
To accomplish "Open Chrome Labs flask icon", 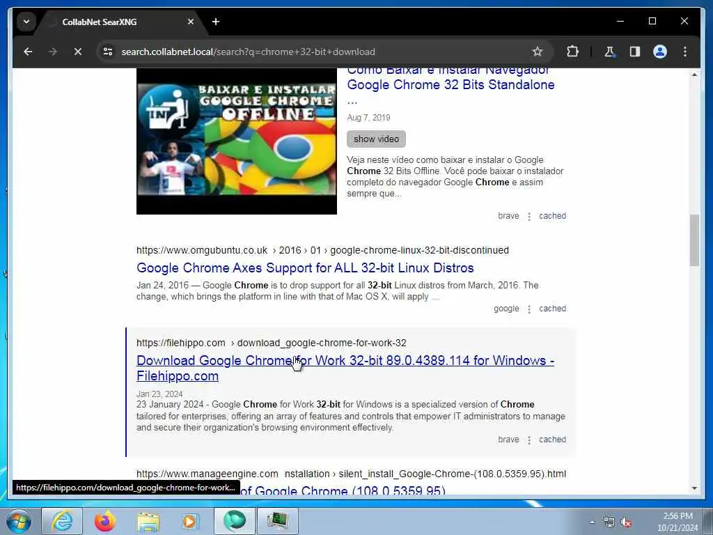I will coord(609,52).
